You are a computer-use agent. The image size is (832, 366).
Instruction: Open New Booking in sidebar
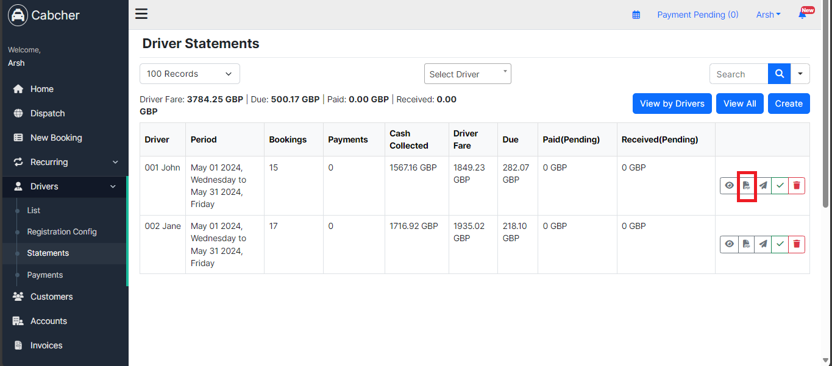(64, 138)
